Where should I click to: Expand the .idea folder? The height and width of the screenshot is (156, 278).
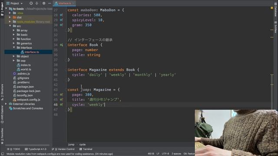coord(10,13)
